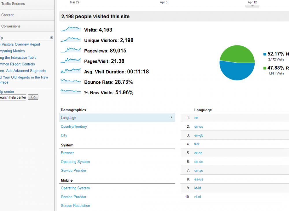Click the search help center field

coord(13,97)
